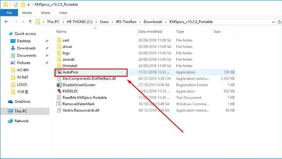
Task: Select the sounds folder icon
Action: 59,59
